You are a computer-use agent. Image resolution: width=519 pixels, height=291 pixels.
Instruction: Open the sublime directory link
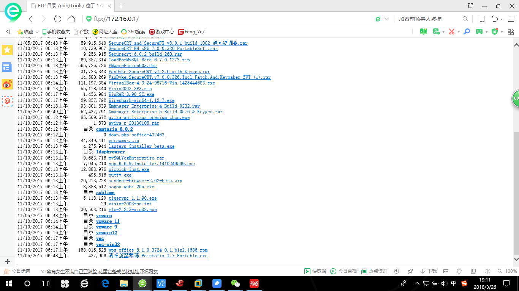coord(105,192)
